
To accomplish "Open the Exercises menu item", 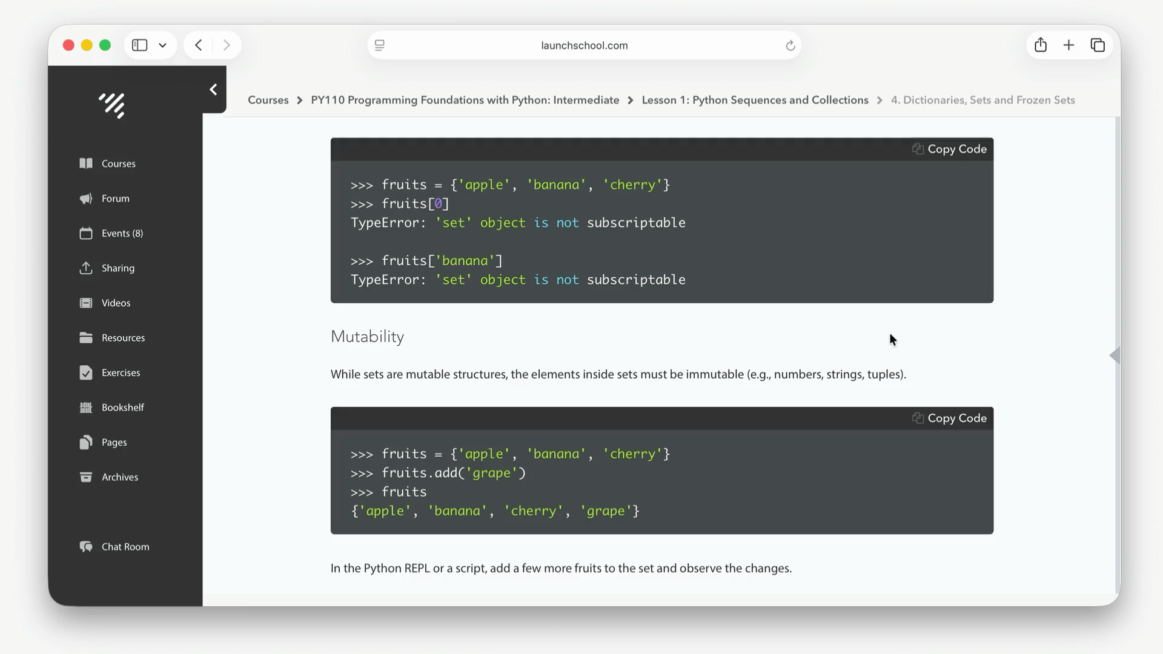I will coord(121,372).
